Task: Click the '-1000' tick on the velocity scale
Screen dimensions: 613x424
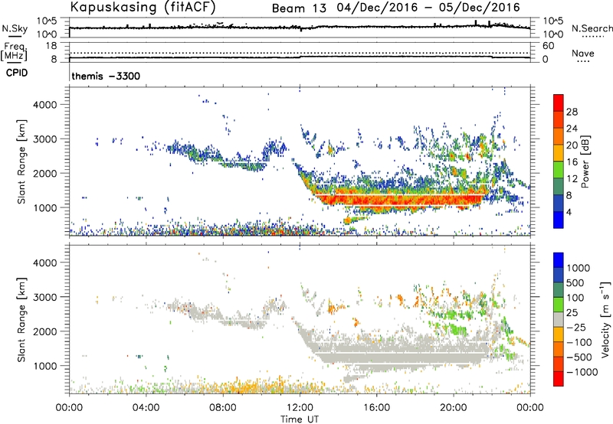Action: (x=582, y=372)
